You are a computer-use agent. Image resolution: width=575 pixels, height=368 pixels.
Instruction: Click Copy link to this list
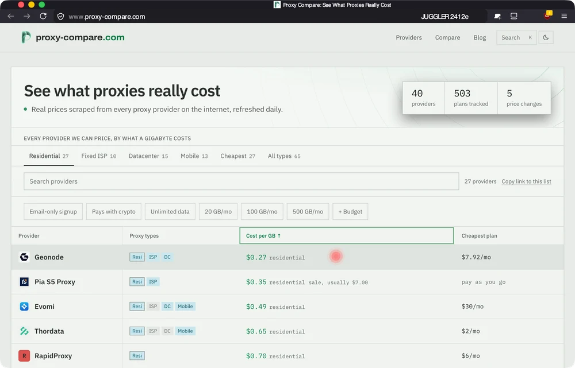pyautogui.click(x=526, y=181)
